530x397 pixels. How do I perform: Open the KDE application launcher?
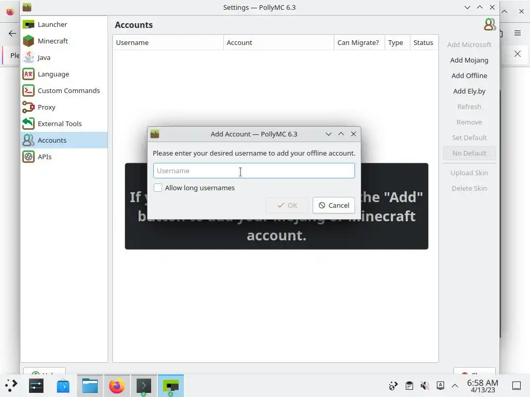click(x=11, y=386)
